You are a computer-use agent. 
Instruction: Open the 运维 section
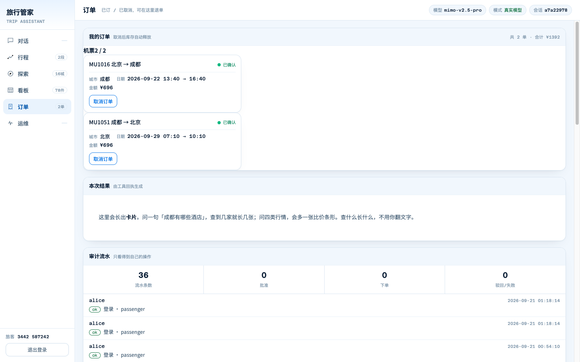37,123
